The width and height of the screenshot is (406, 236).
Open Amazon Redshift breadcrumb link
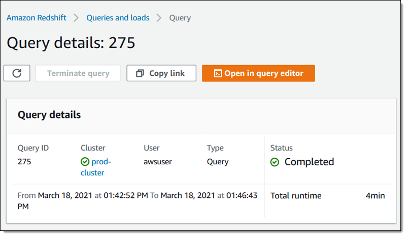click(38, 18)
